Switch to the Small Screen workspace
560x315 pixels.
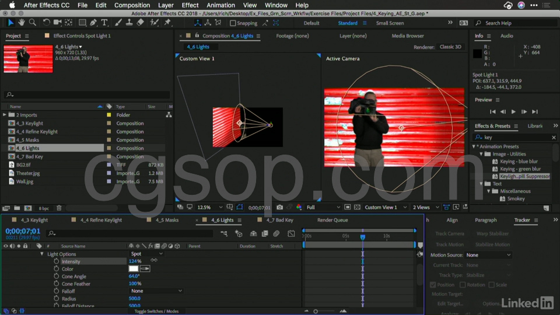pyautogui.click(x=390, y=23)
